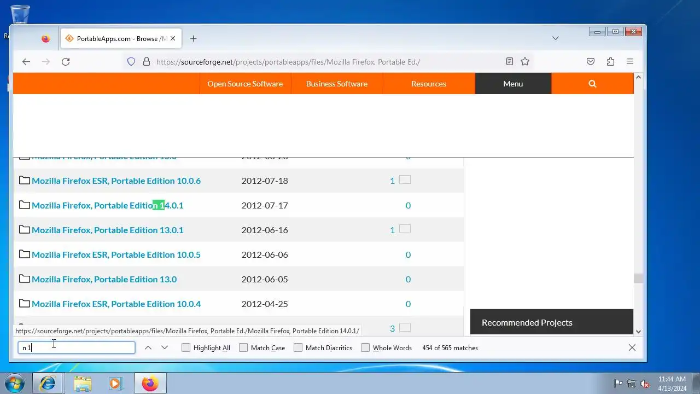
Task: Click the URL address bar
Action: pyautogui.click(x=328, y=62)
